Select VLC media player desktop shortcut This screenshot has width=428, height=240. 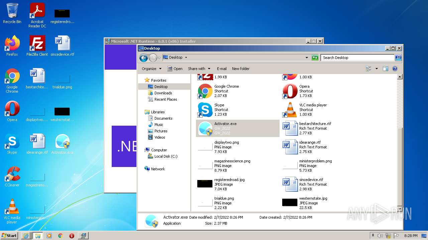[x=12, y=211]
